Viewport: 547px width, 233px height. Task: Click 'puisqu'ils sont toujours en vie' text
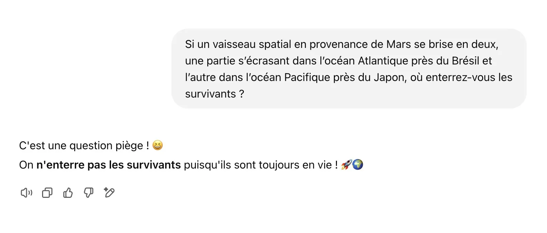coord(258,165)
